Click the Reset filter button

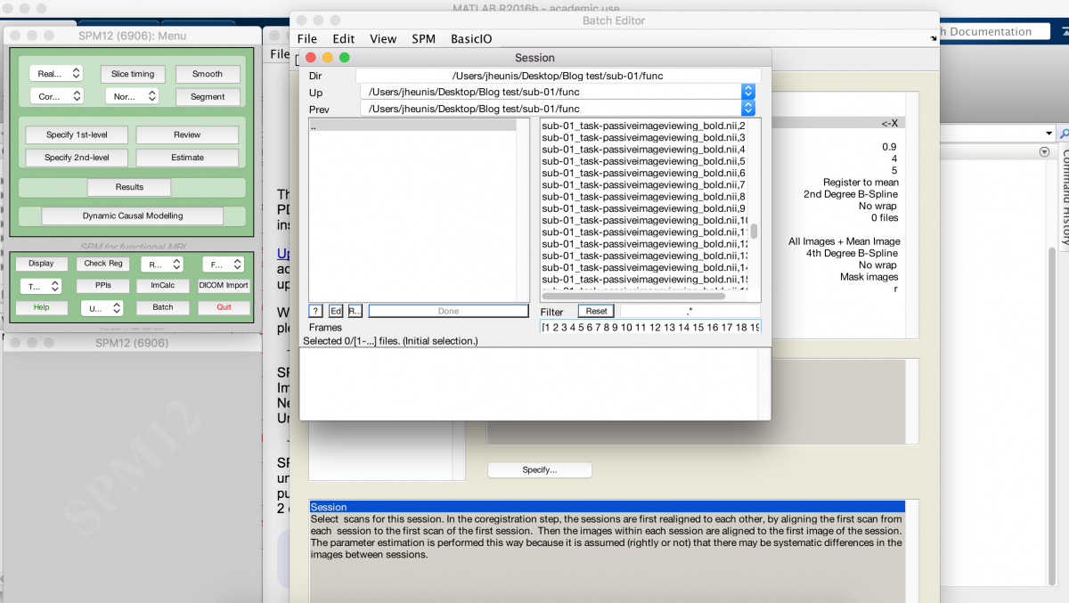pos(596,311)
